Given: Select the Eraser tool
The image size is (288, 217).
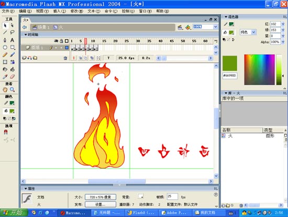Looking at the screenshot, I should pos(12,77).
